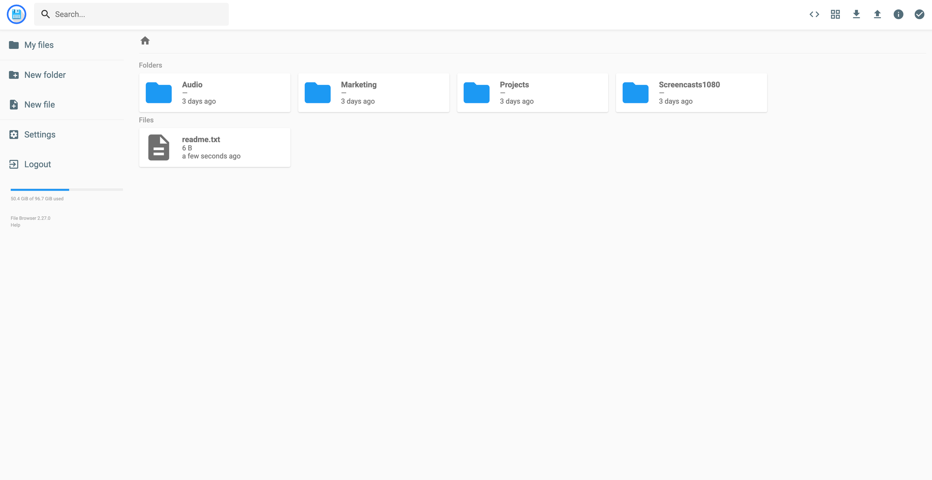Viewport: 932px width, 480px height.
Task: Go to home via breadcrumb house icon
Action: pos(145,41)
